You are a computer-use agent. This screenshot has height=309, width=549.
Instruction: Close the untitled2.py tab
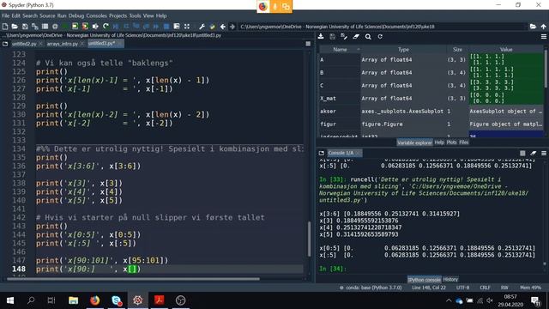pyautogui.click(x=40, y=44)
